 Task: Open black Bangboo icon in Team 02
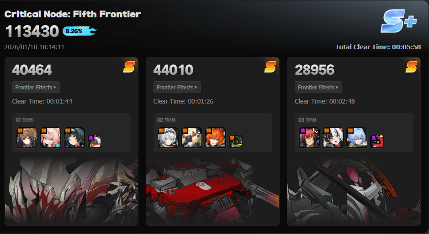(236, 141)
